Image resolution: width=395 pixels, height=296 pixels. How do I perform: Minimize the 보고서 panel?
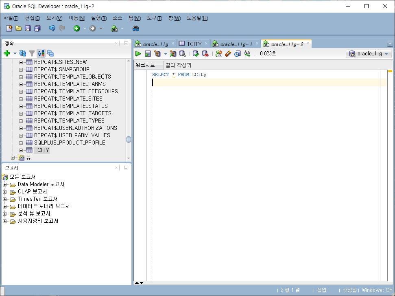click(126, 167)
